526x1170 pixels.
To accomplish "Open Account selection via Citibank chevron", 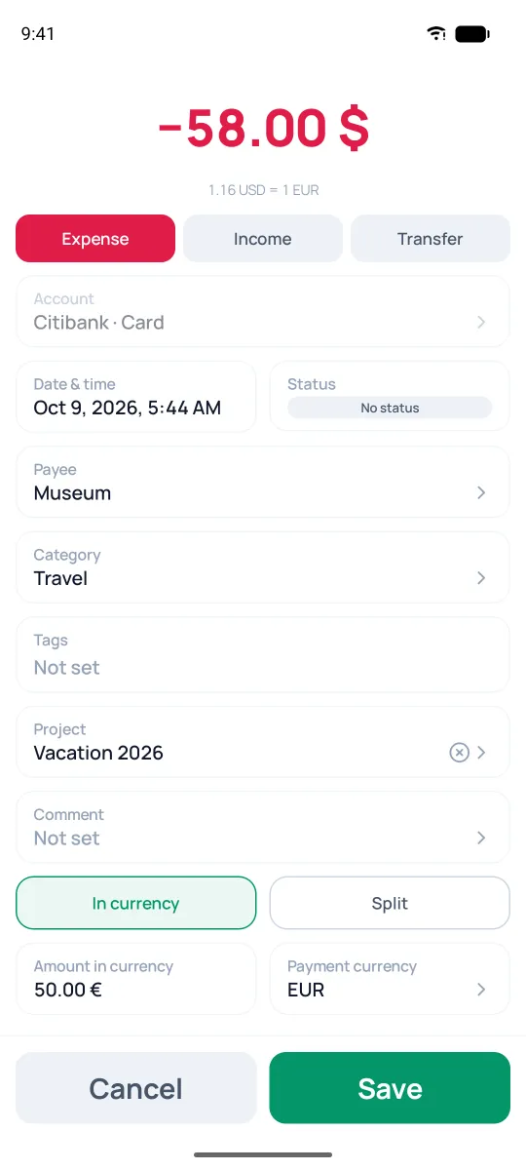I will pos(481,322).
